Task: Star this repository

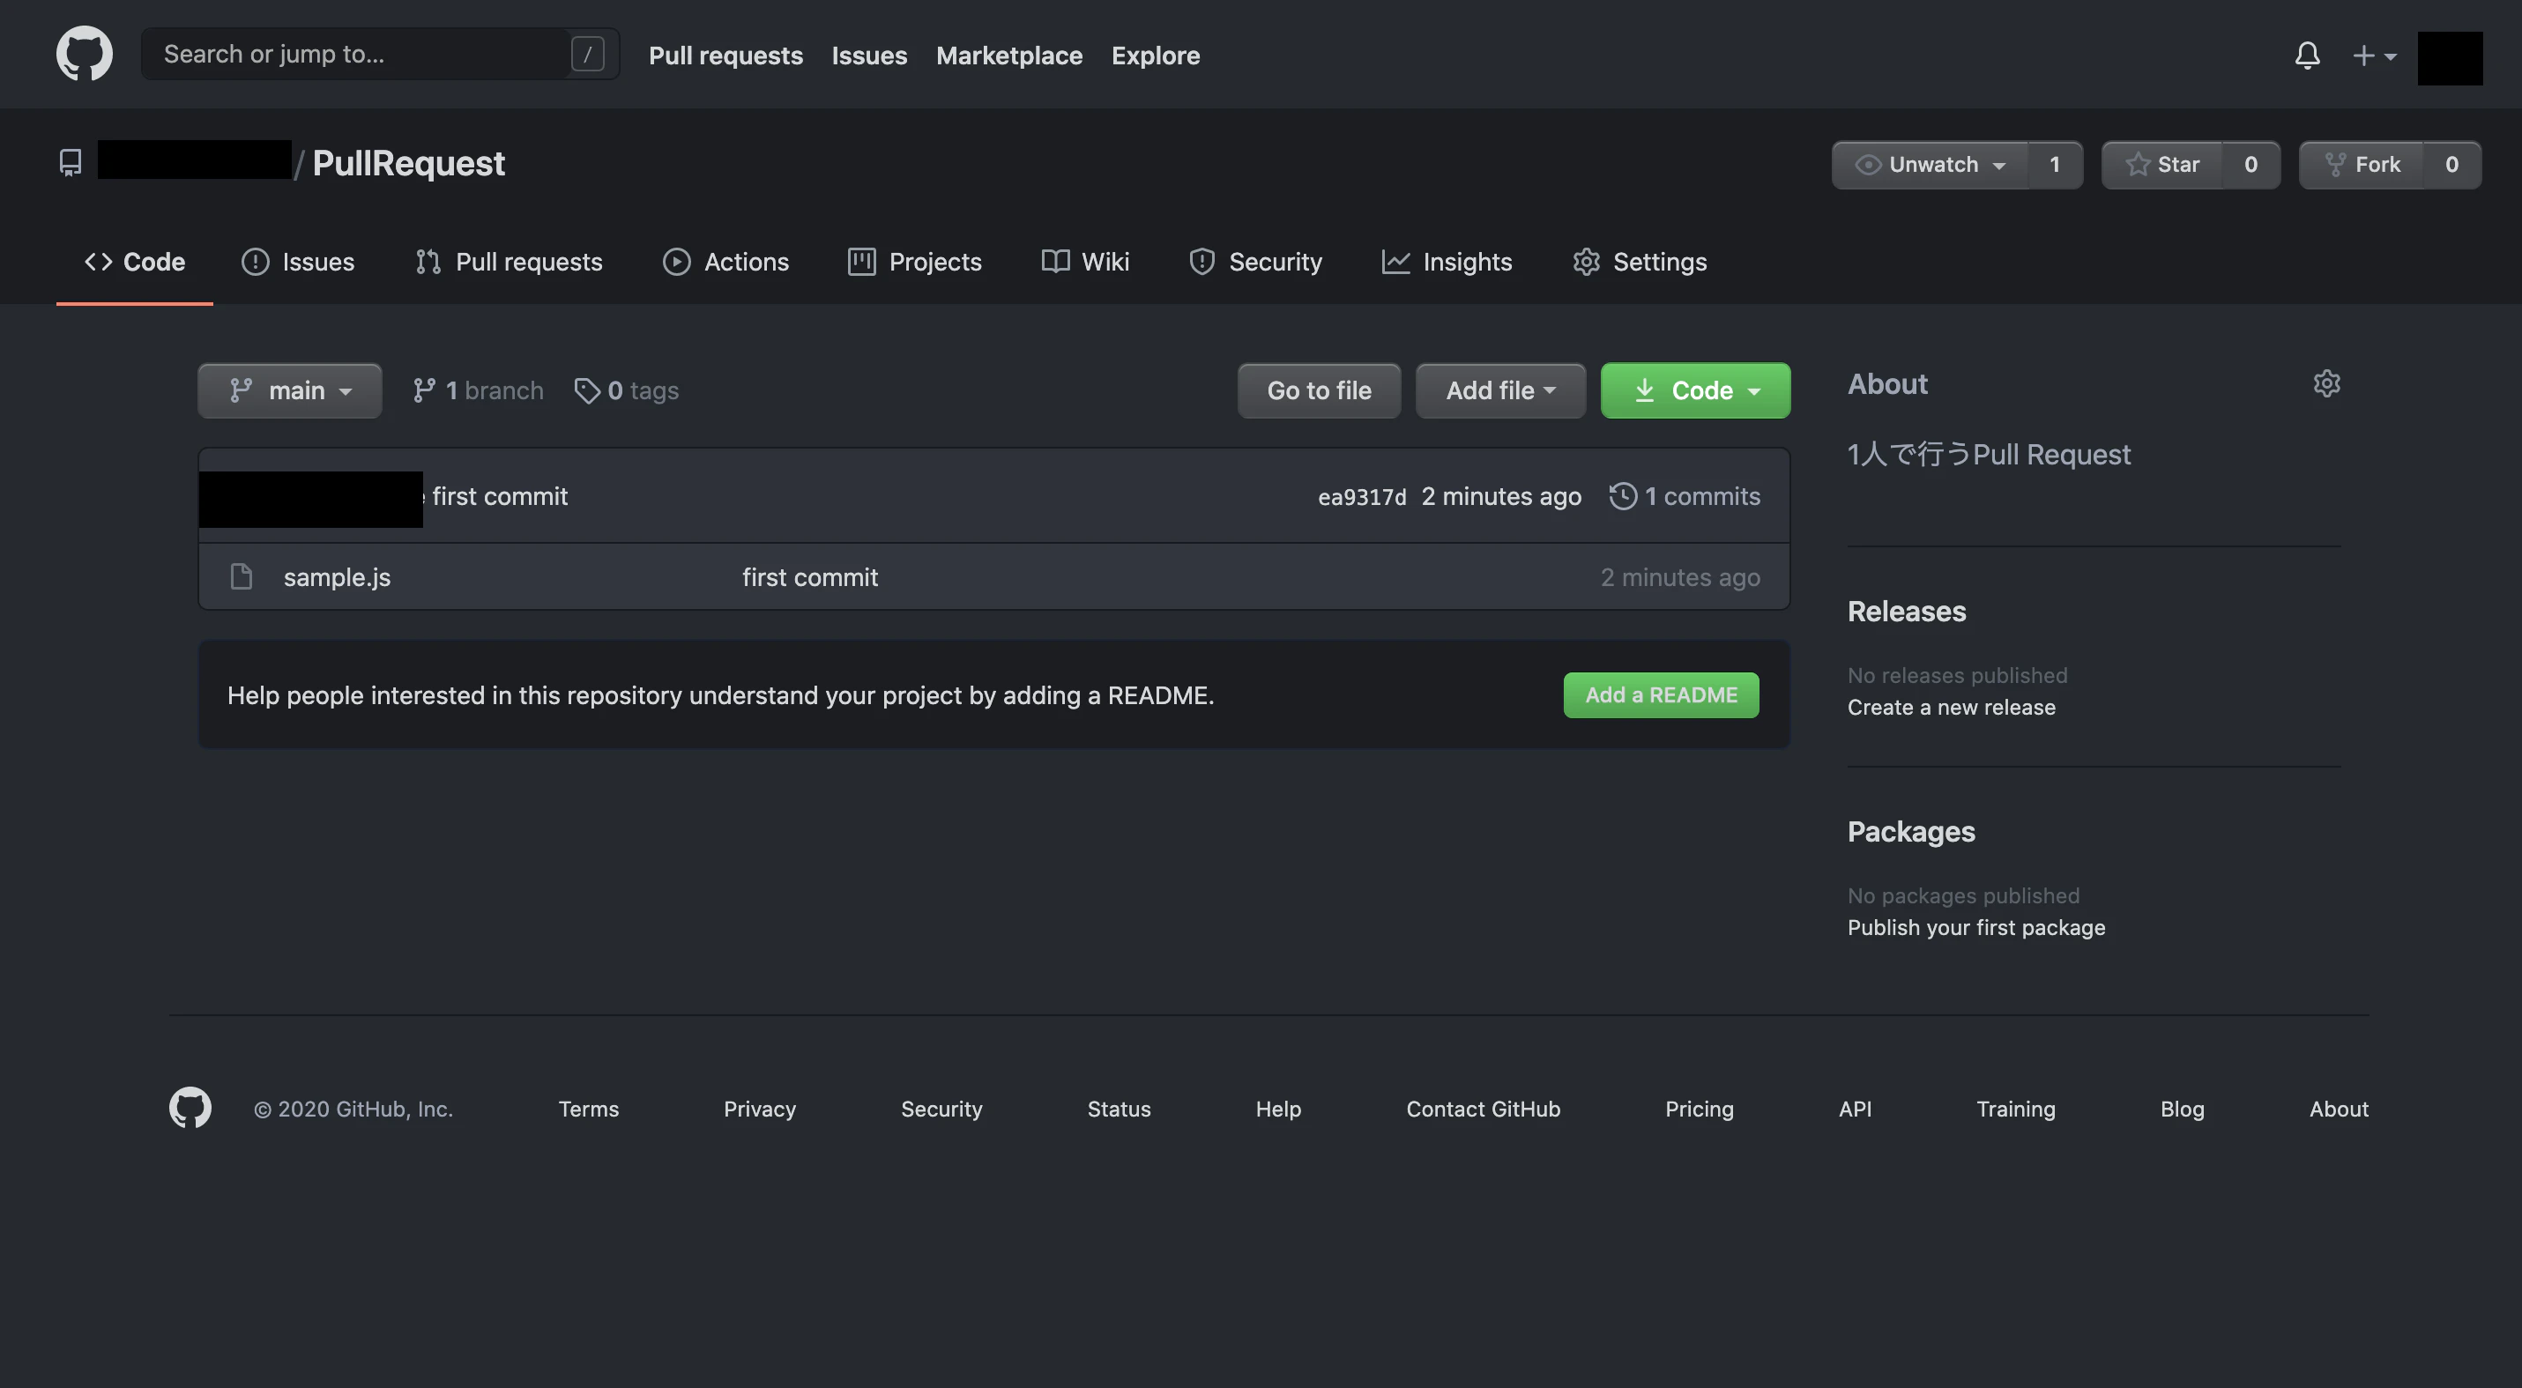Action: [2161, 165]
